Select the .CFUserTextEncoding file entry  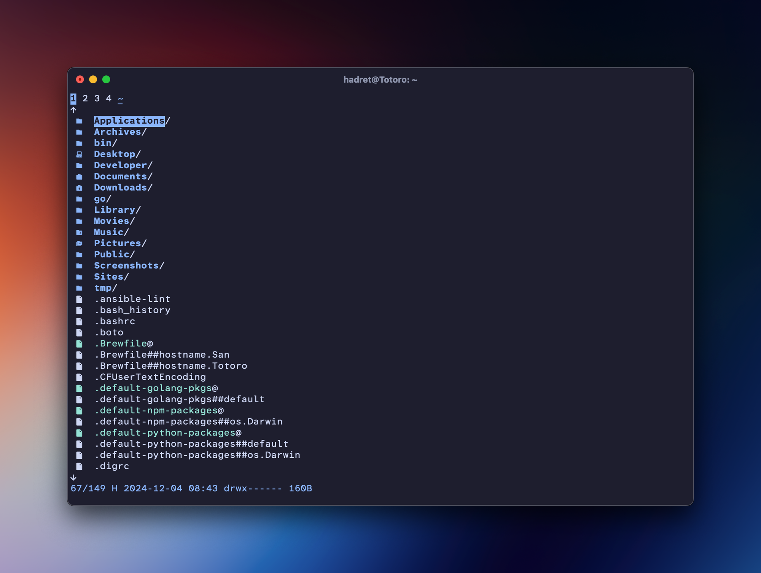[150, 377]
